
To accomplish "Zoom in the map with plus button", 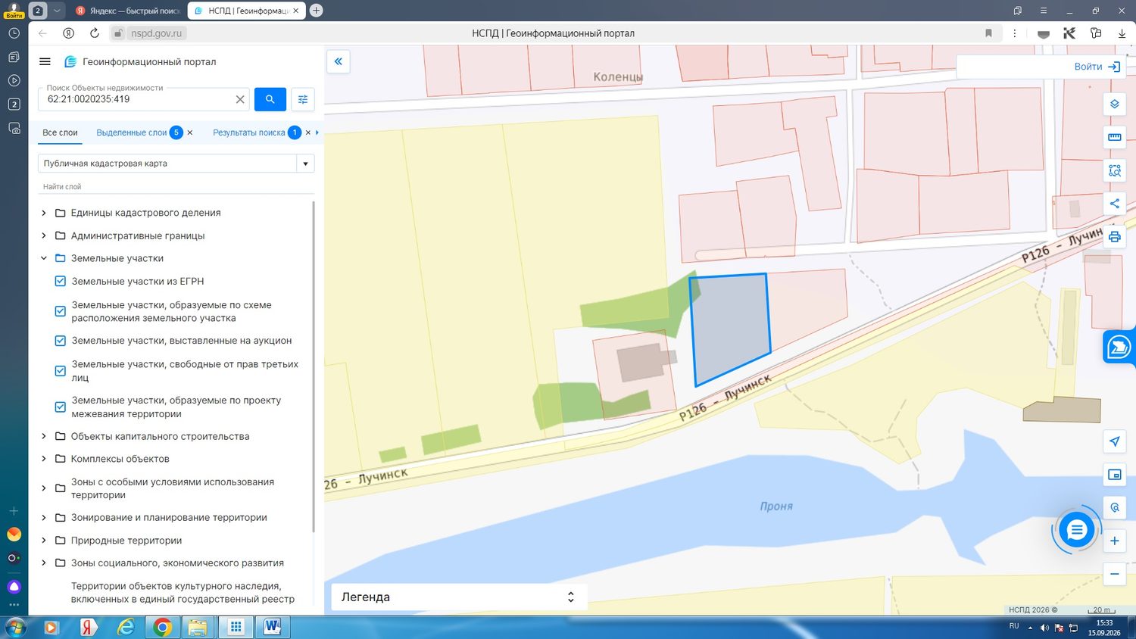I will 1115,541.
